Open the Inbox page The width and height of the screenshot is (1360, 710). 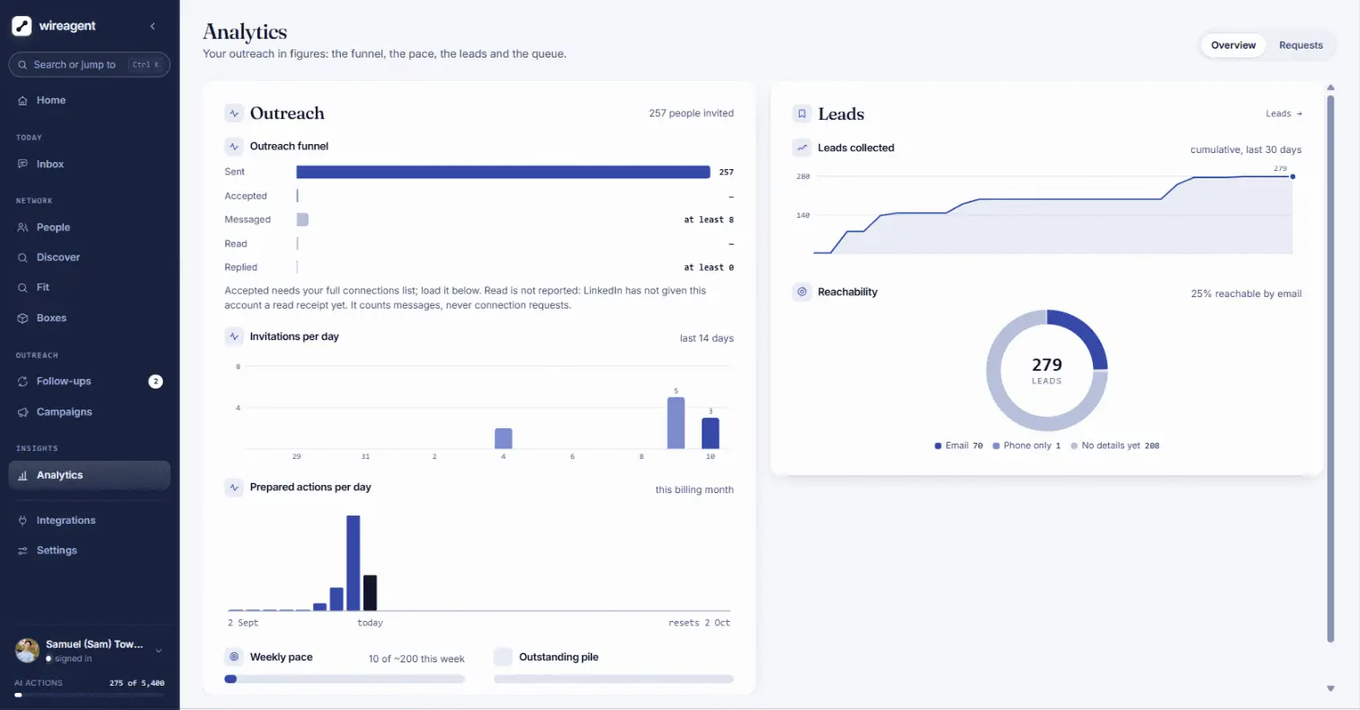(x=89, y=164)
